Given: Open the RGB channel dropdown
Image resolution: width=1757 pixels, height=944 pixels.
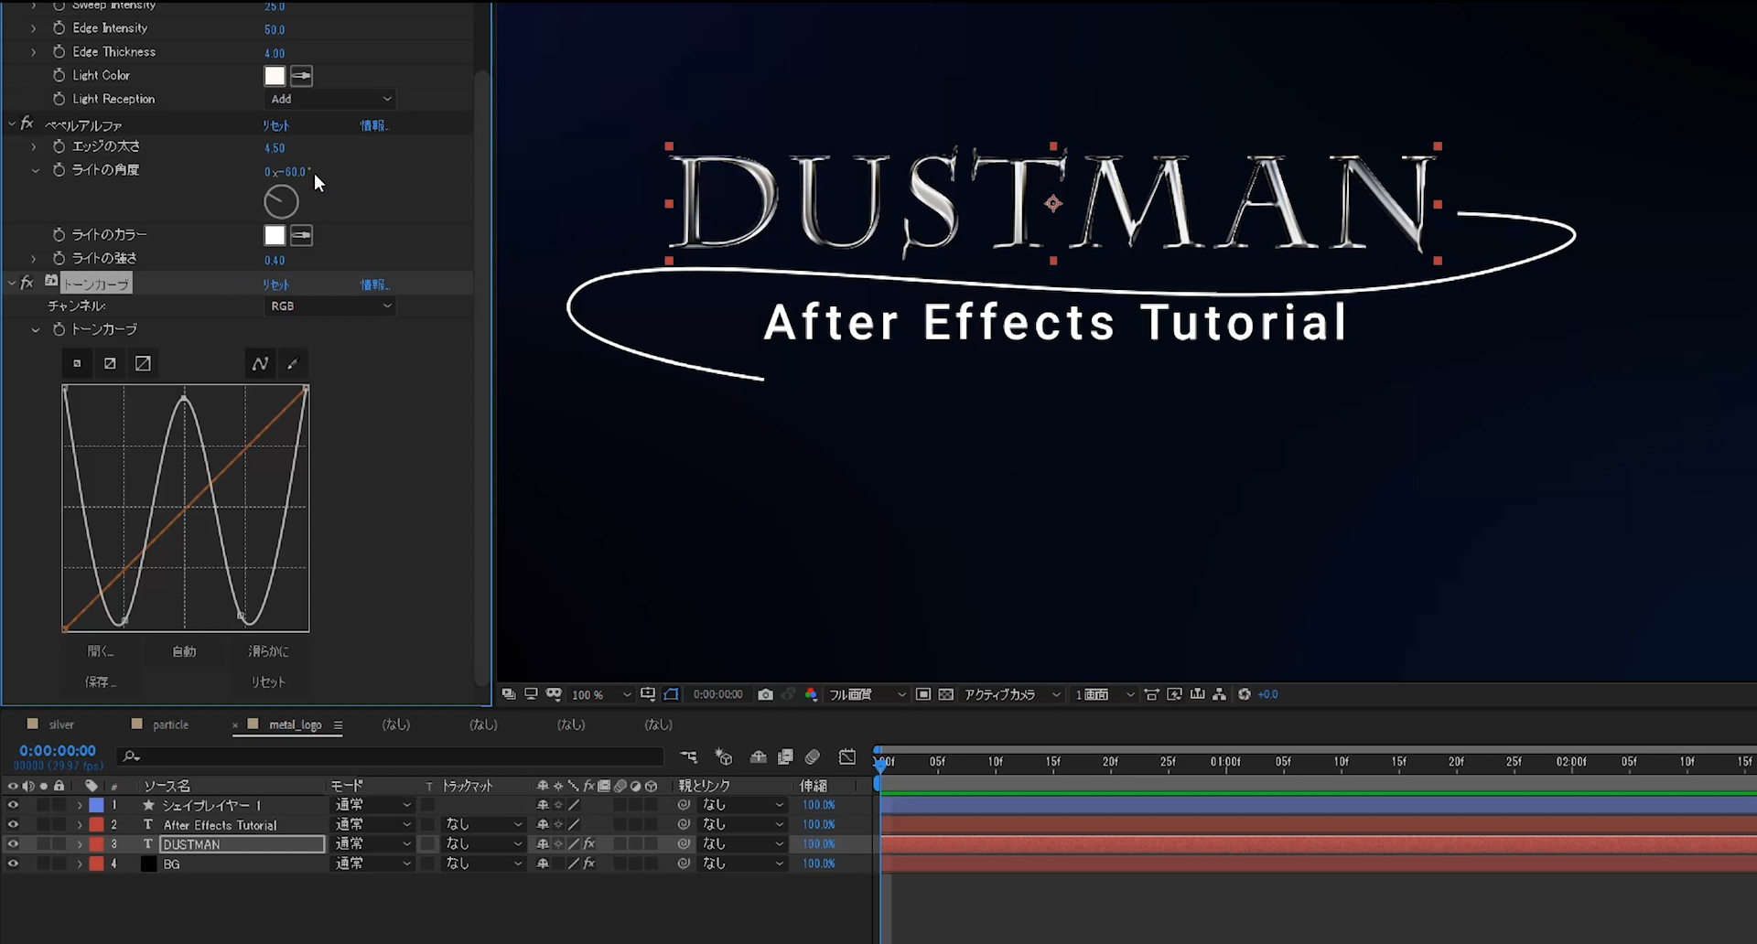Looking at the screenshot, I should tap(330, 306).
